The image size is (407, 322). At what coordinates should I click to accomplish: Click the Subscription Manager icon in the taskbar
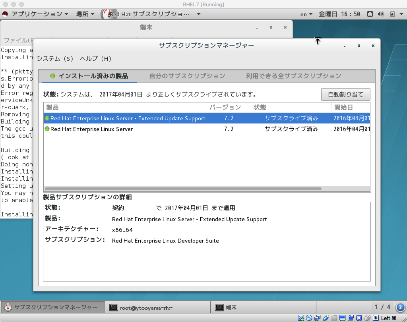tap(8, 307)
